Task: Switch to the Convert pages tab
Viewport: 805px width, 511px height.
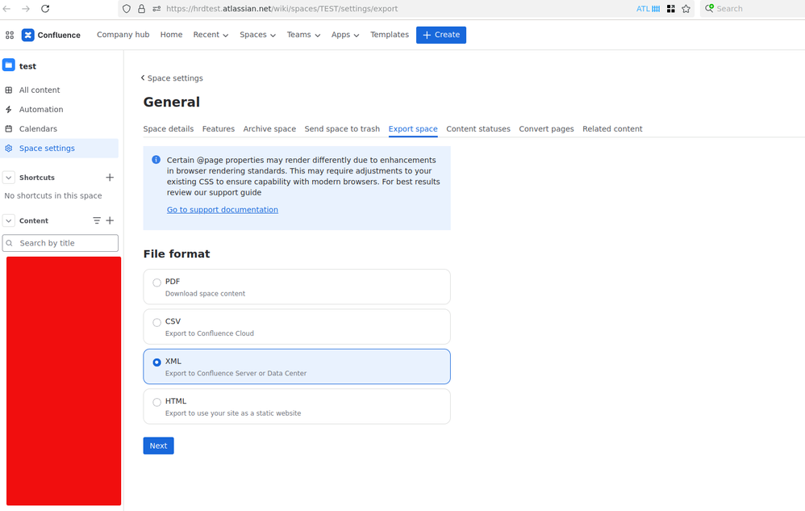Action: coord(546,129)
